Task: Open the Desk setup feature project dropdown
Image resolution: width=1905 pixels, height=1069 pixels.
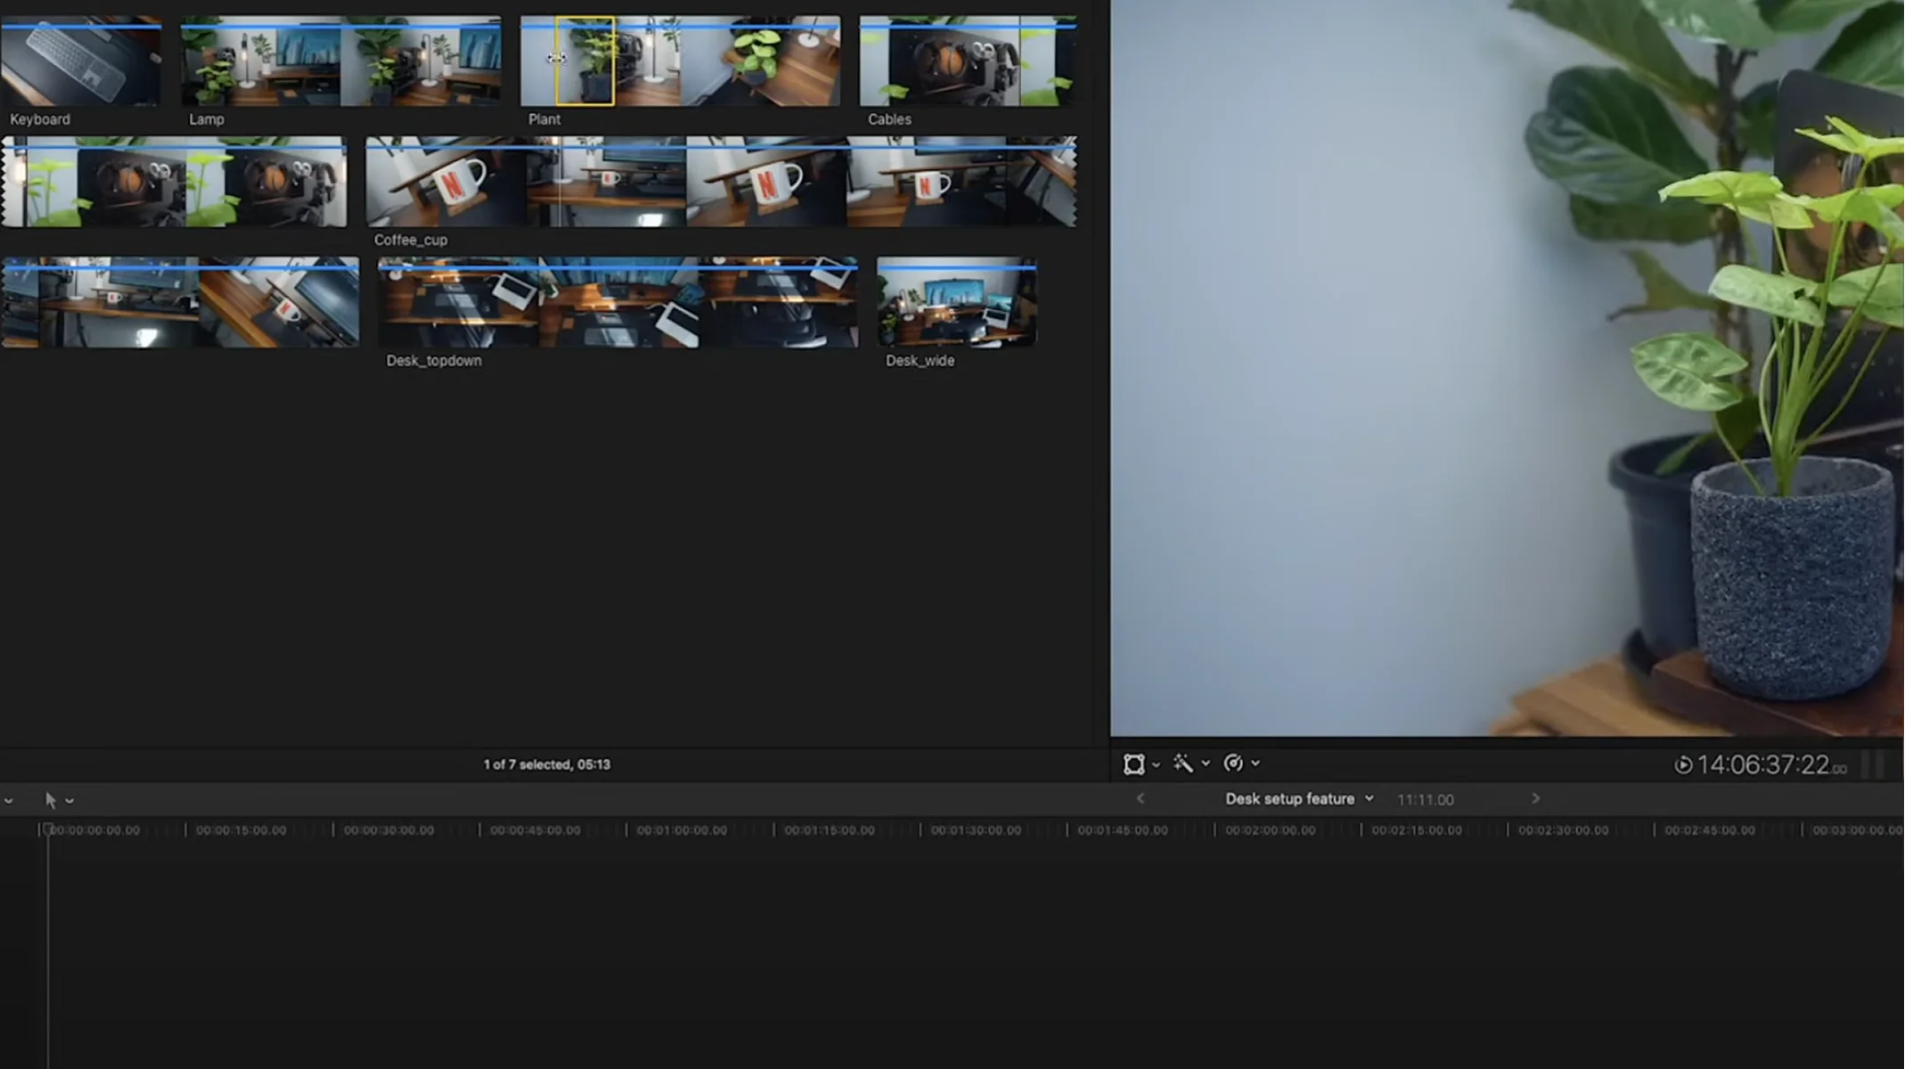Action: [x=1299, y=799]
